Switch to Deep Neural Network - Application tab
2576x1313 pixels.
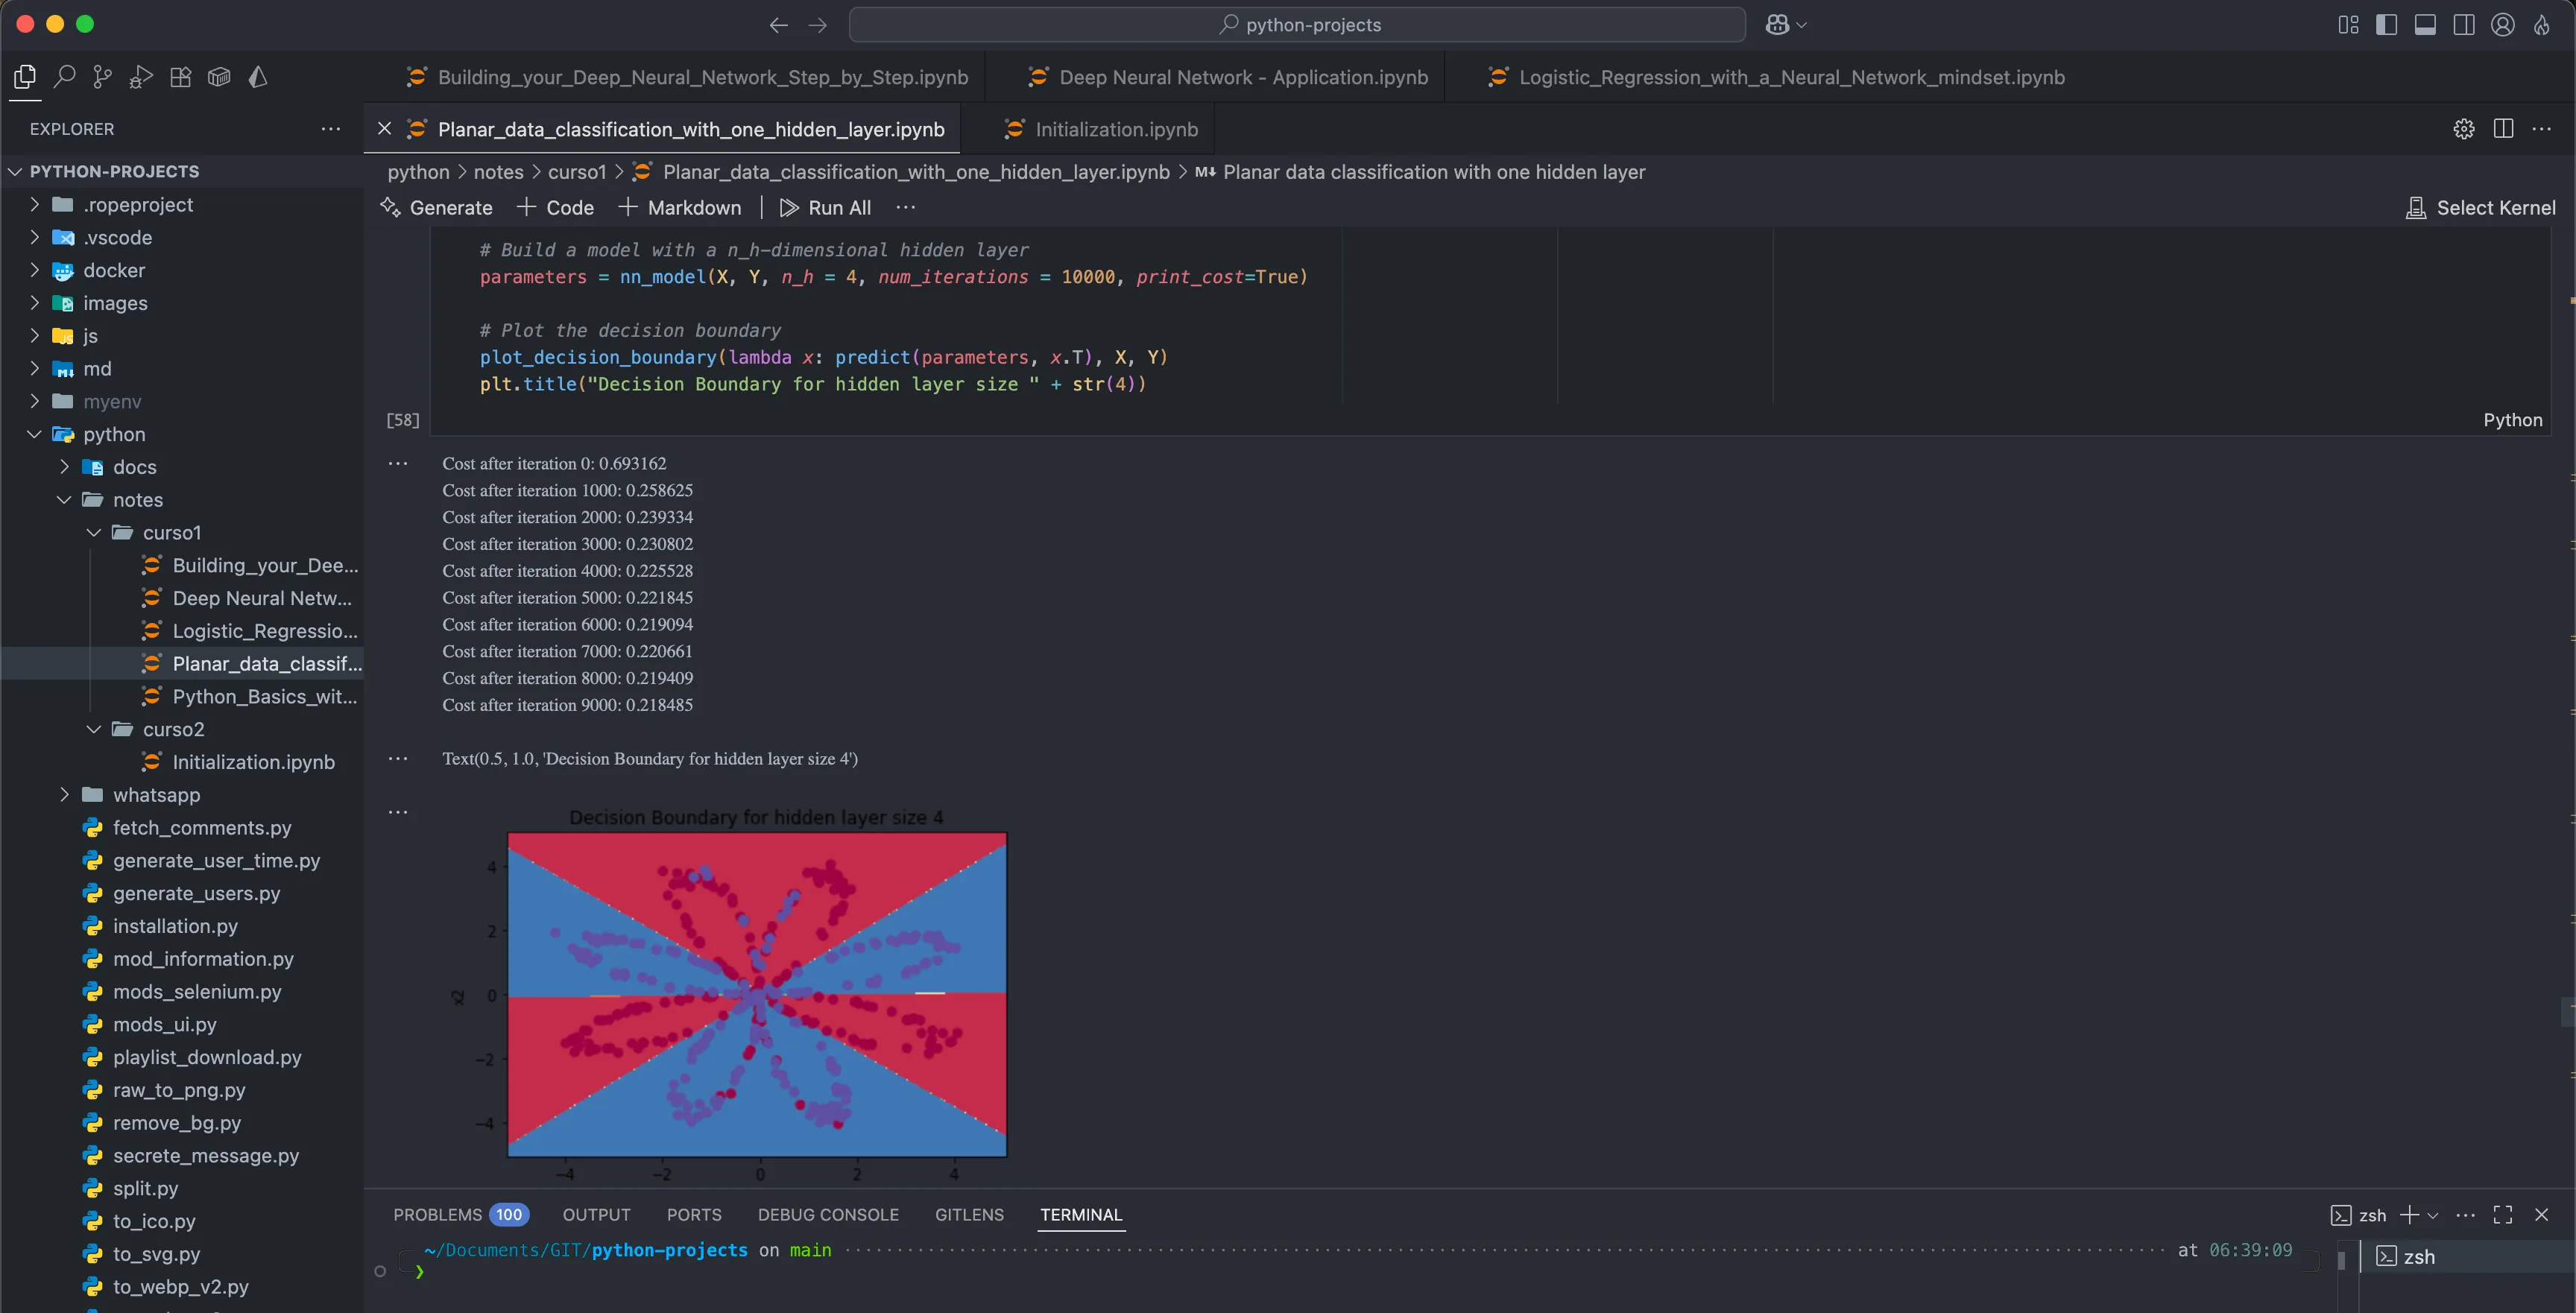tap(1229, 77)
